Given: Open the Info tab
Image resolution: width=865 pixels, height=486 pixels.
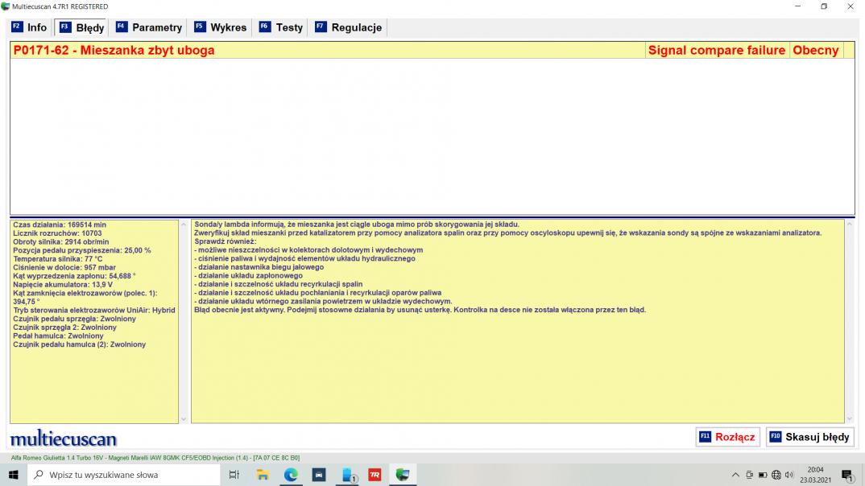Looking at the screenshot, I should 29,27.
